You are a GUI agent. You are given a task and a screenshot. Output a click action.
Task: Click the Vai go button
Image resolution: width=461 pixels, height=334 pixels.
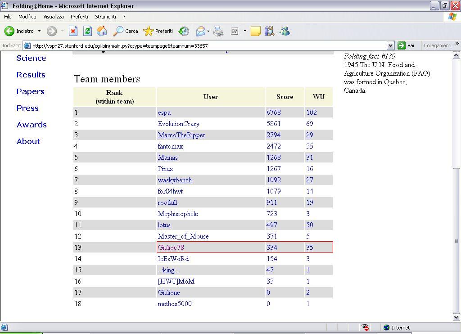tap(406, 45)
